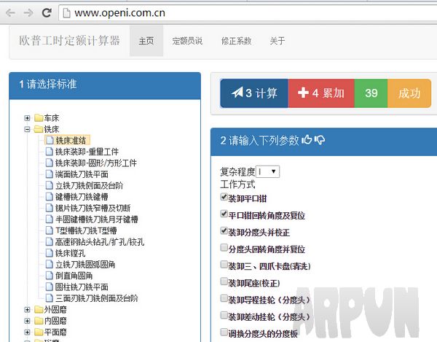The height and width of the screenshot is (342, 437).
Task: Click document icon beside T型槽铣刀铣T型槽
Action: (50, 230)
